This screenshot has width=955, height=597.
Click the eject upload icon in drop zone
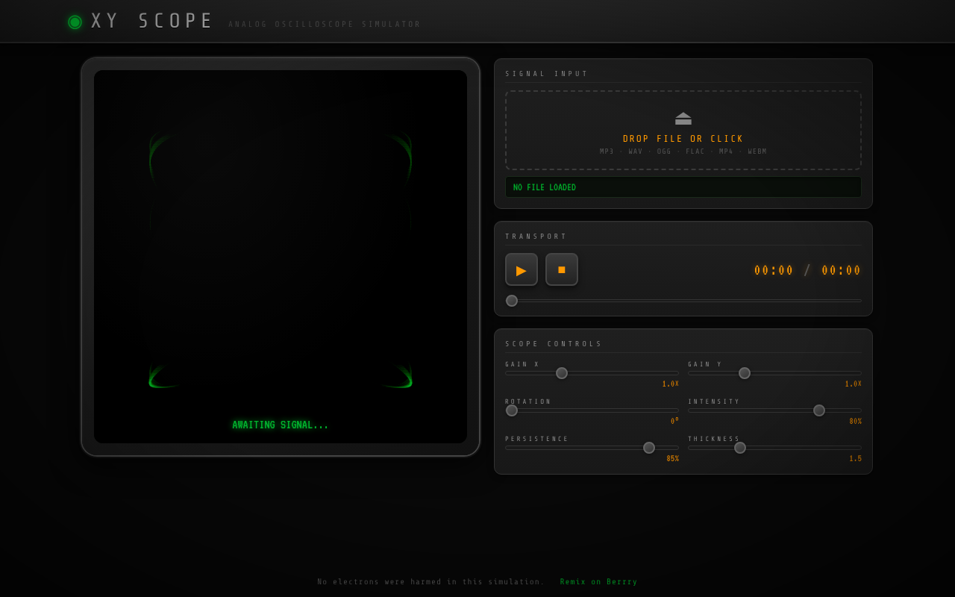click(x=683, y=119)
